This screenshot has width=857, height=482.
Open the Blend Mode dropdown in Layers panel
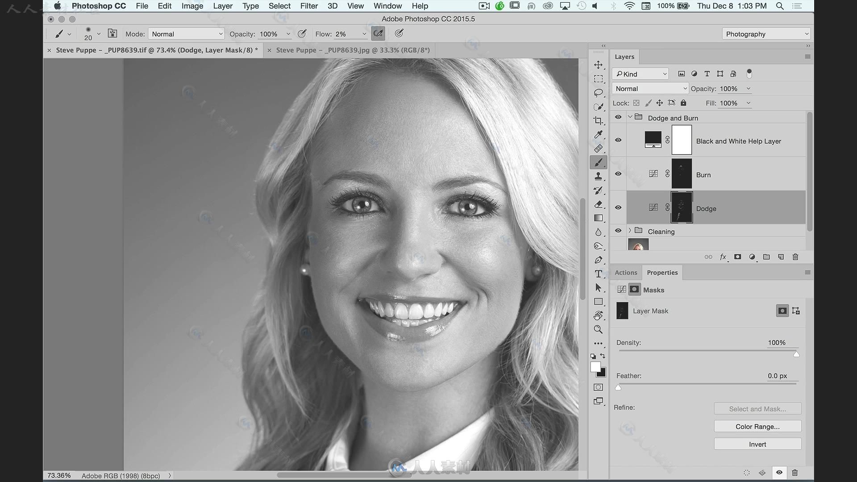(x=649, y=88)
